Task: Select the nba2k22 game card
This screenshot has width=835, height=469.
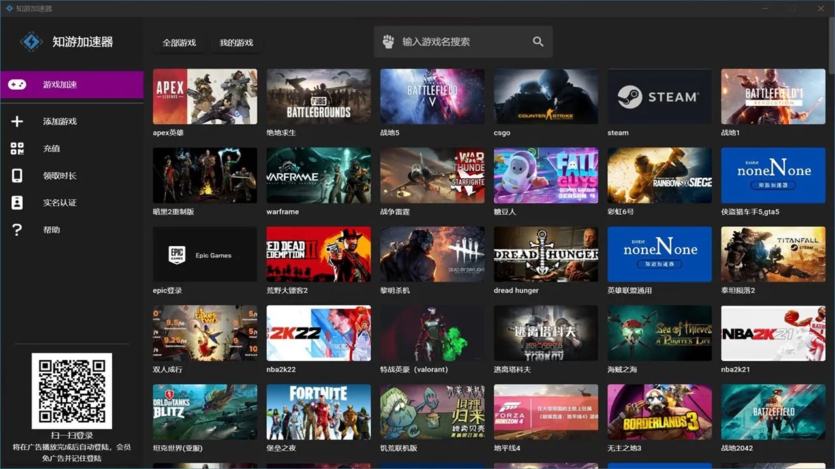Action: pos(318,333)
